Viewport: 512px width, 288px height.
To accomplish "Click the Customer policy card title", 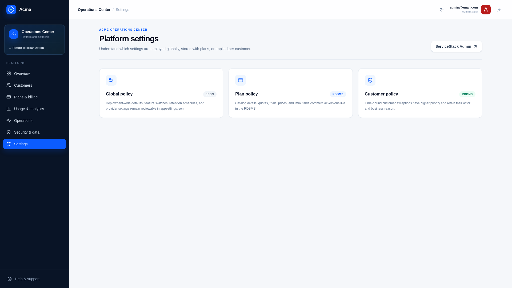I will tap(381, 94).
